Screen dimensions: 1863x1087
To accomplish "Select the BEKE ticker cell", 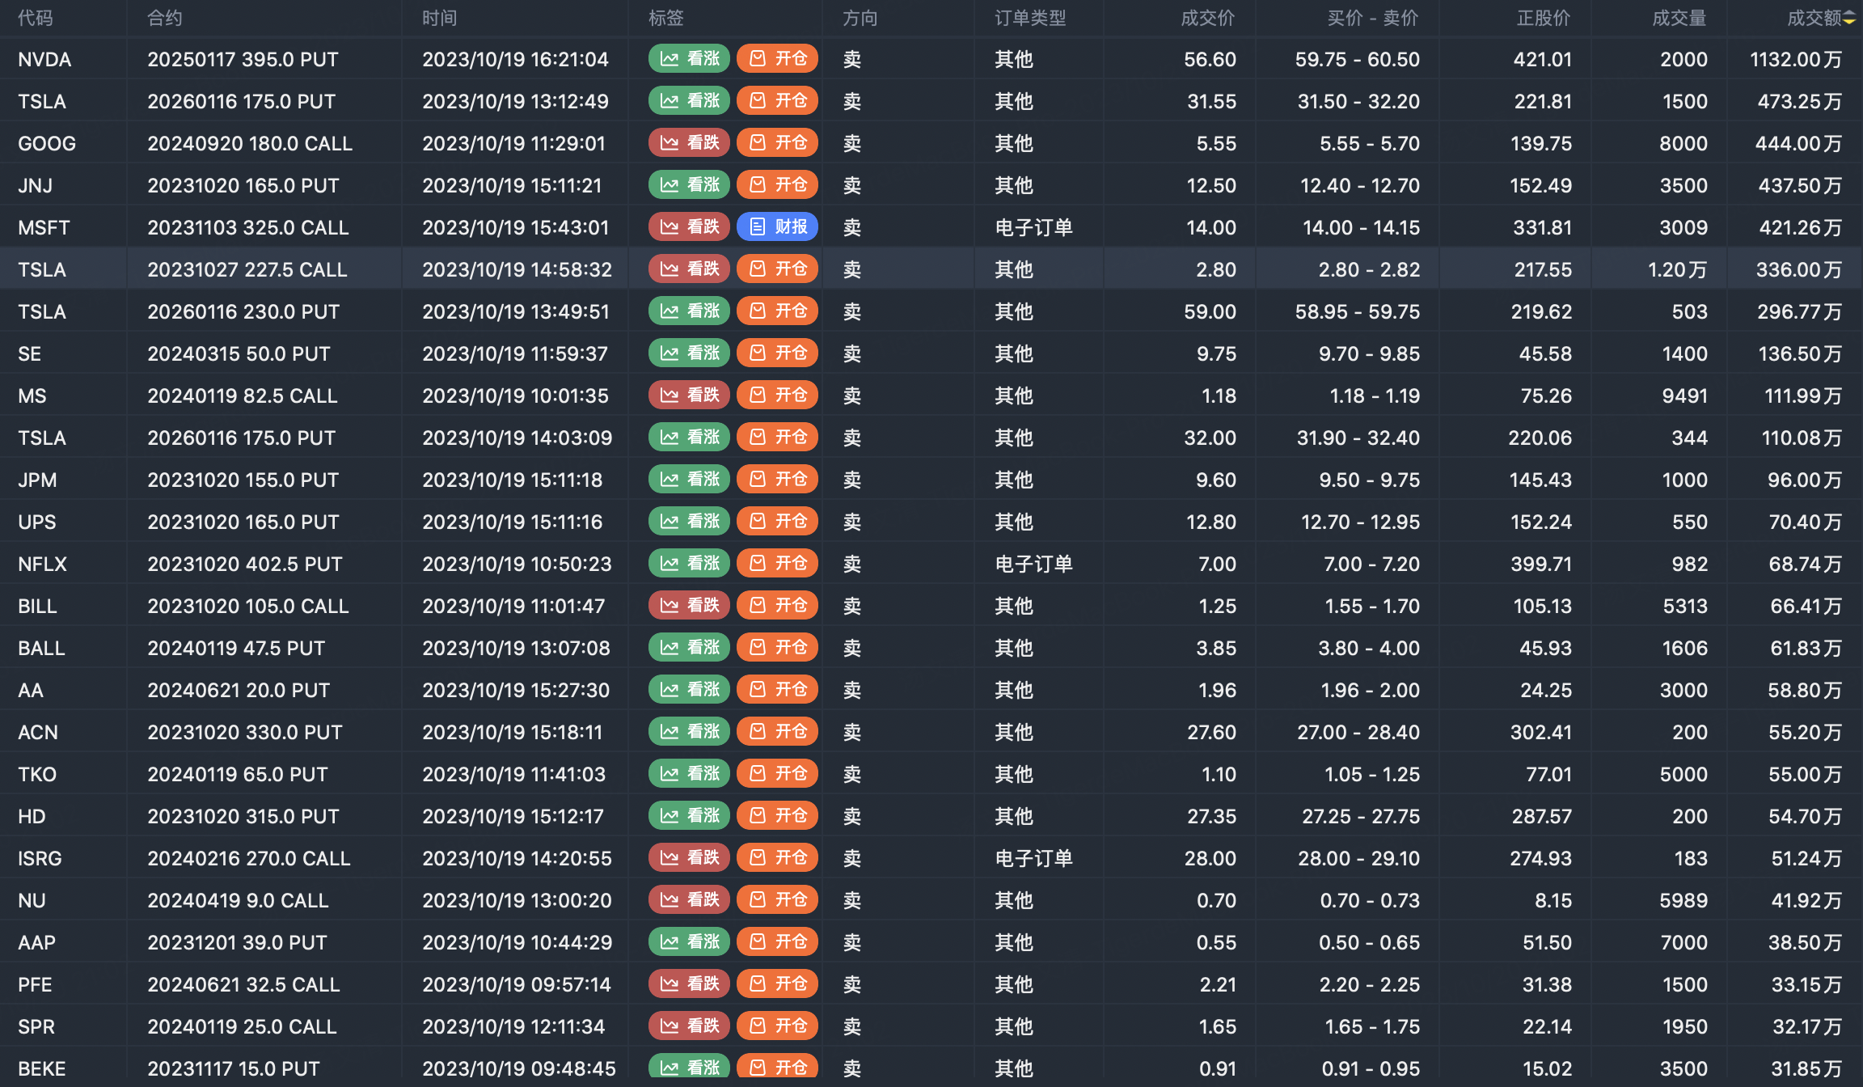I will (42, 1068).
